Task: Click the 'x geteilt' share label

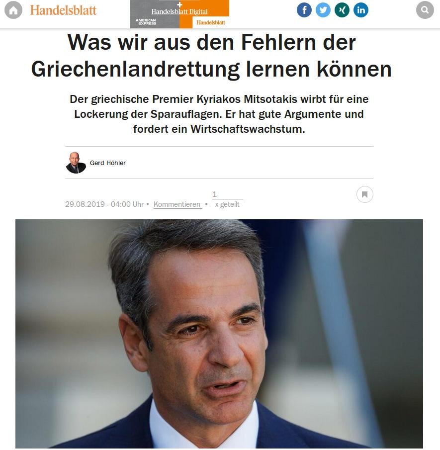Action: [x=227, y=204]
